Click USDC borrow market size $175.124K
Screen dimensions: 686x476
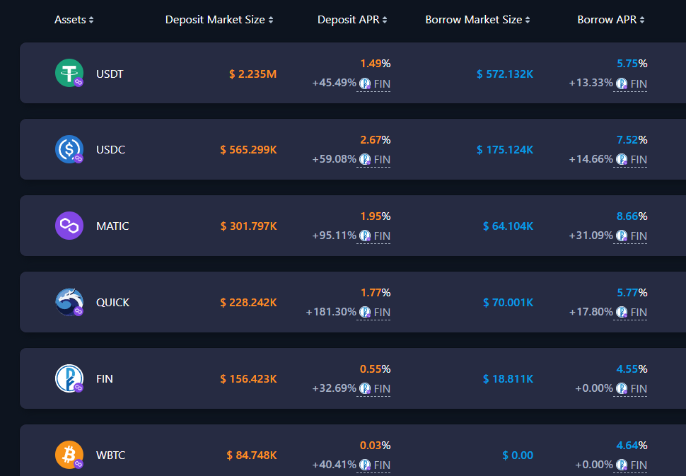[x=504, y=150]
